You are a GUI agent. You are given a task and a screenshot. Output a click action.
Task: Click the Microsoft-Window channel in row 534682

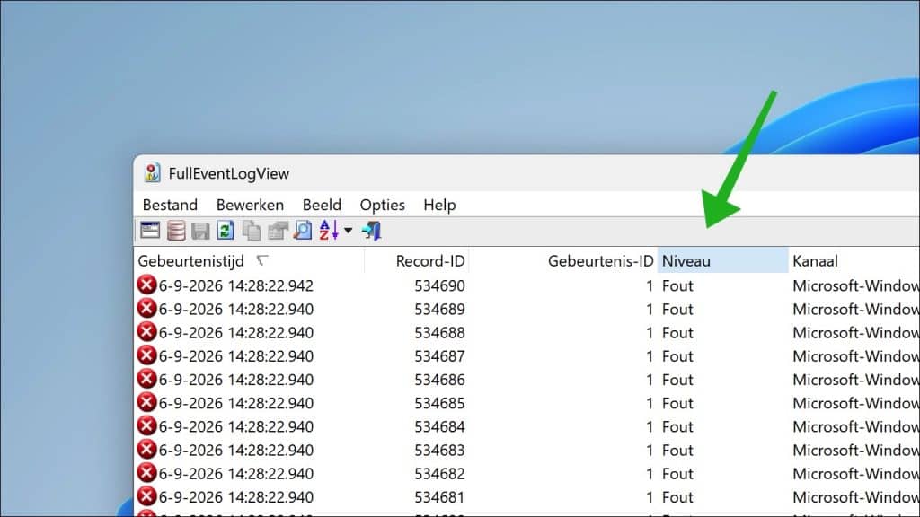[x=856, y=473]
